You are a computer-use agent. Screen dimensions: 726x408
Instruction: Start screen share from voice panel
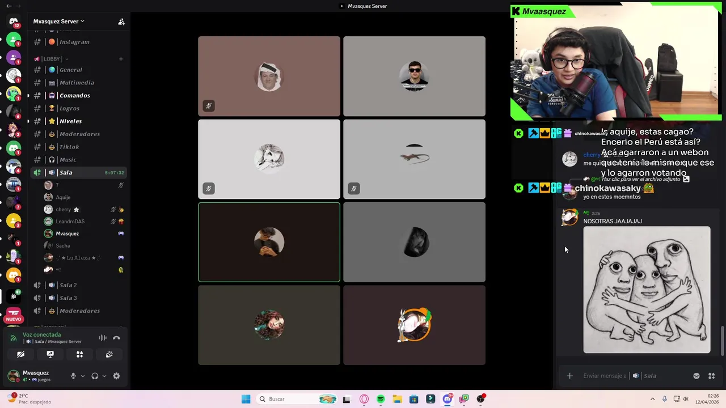click(50, 354)
